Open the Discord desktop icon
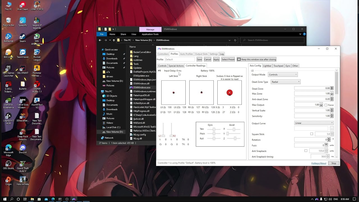 pyautogui.click(x=23, y=148)
